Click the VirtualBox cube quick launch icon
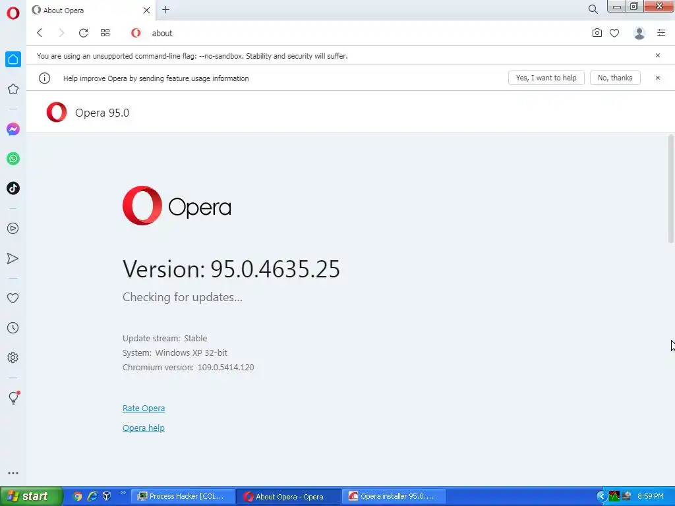675x506 pixels. (107, 496)
